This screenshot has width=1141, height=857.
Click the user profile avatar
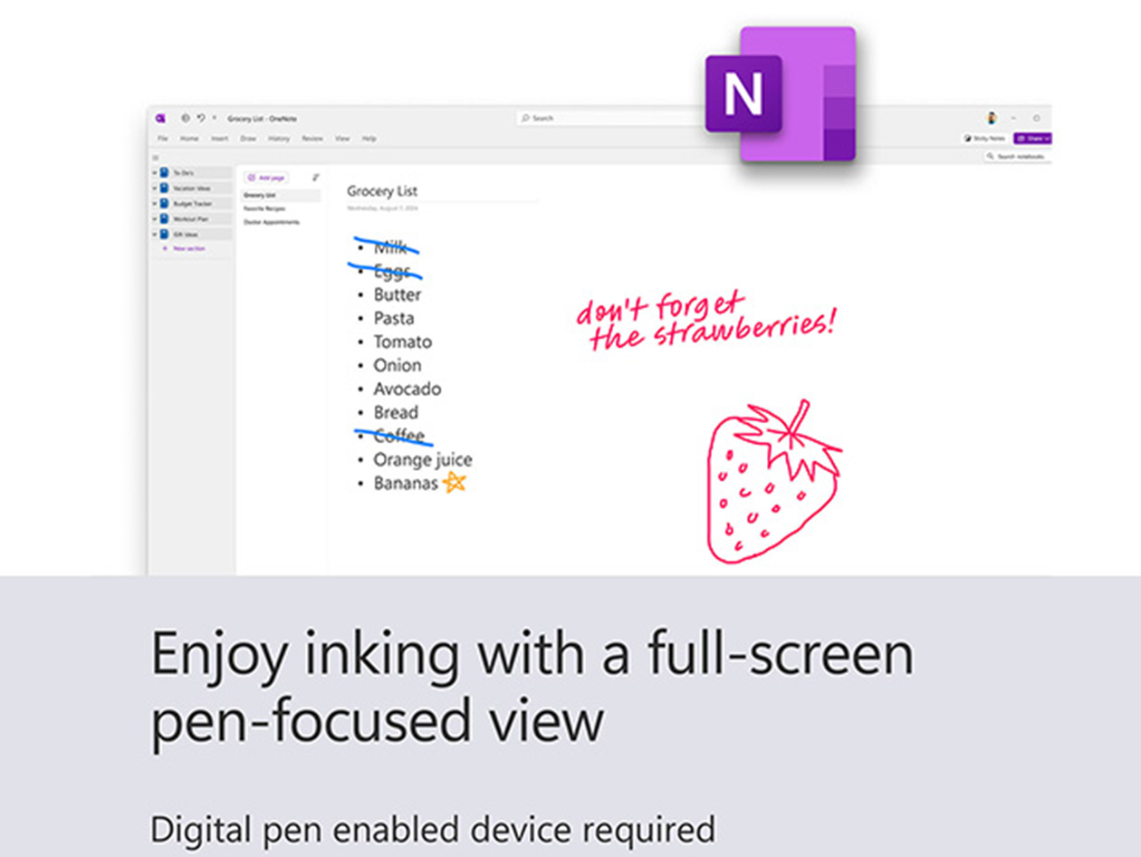[991, 118]
